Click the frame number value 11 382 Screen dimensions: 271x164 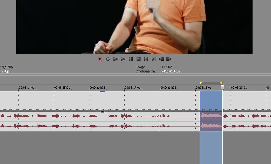coord(167,67)
